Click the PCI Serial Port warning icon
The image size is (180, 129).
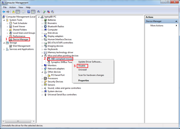tap(49, 75)
